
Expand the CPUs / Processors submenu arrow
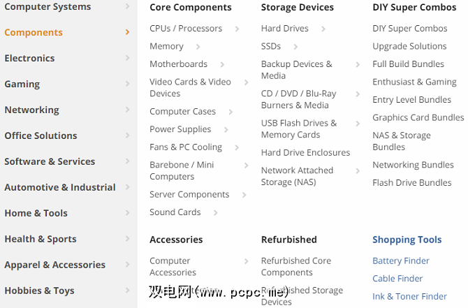237,29
